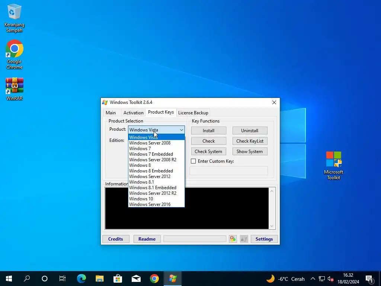Open the Keranjang Sampah recycle bin icon
This screenshot has height=286, width=381.
(15, 18)
